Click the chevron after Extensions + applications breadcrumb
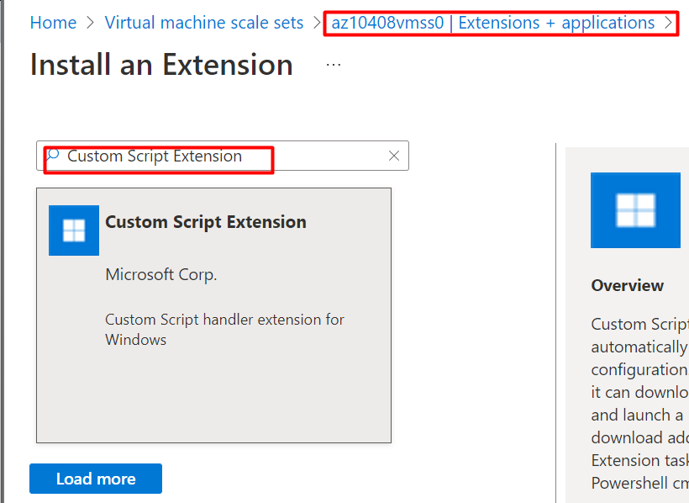Screen dimensions: 689x503 coord(668,23)
